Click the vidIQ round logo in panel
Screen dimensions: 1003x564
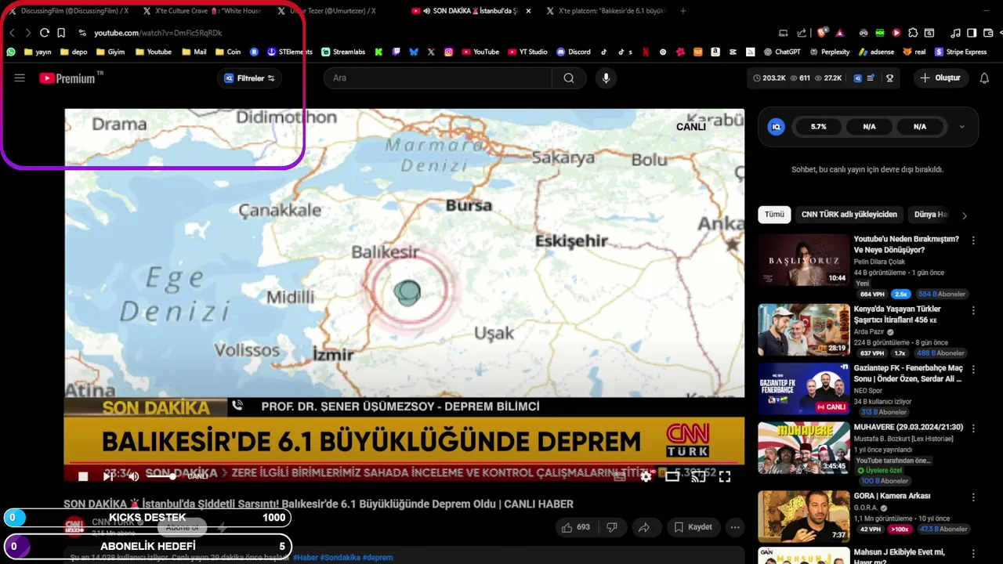tap(776, 126)
